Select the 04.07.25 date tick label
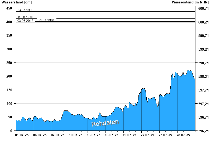This screenshot has width=211, height=145. 40,135
